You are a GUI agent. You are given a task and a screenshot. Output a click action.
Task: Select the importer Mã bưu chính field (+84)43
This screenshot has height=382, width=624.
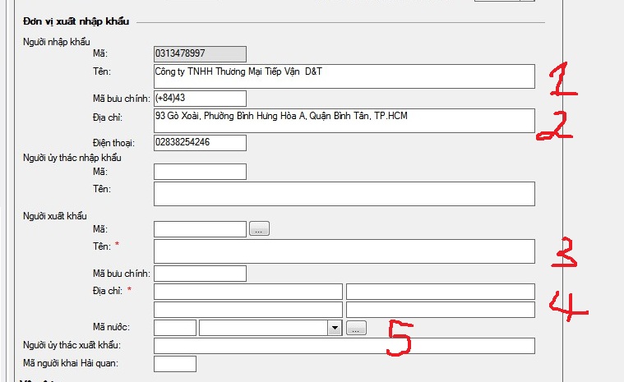[x=200, y=99]
